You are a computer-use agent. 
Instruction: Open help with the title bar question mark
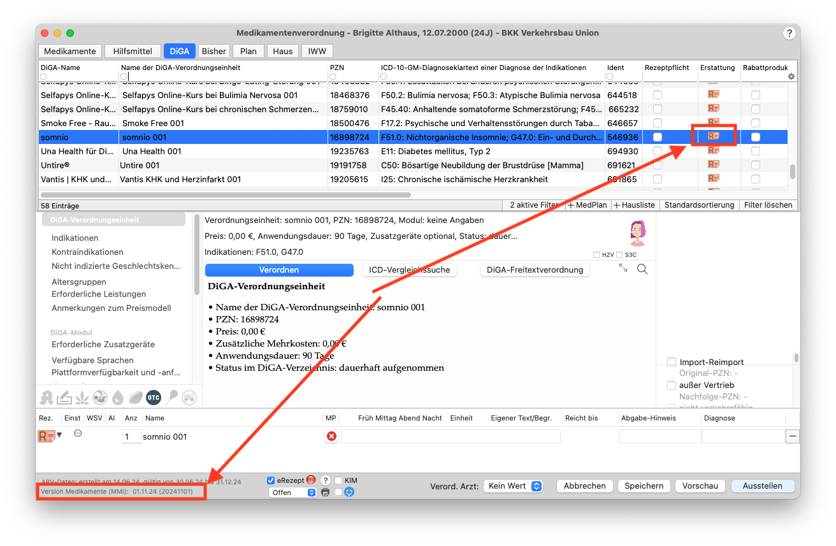[789, 33]
